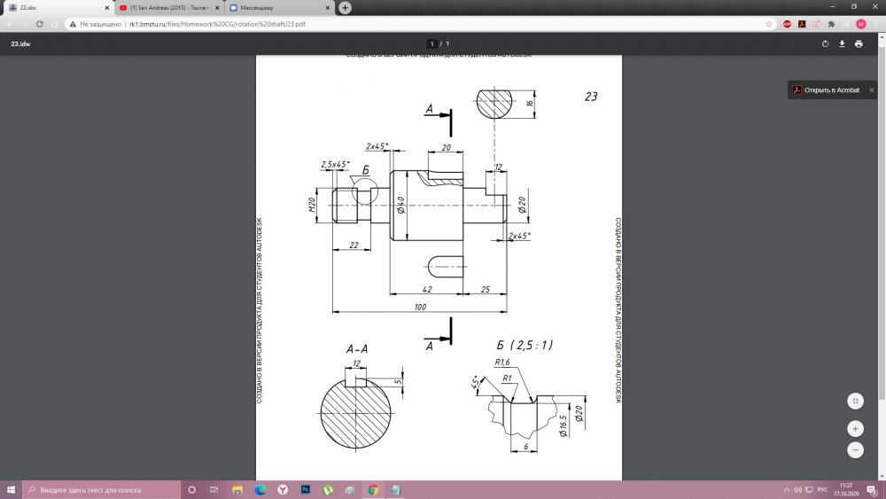The image size is (886, 499).
Task: Open the AdBlock extension
Action: click(787, 24)
